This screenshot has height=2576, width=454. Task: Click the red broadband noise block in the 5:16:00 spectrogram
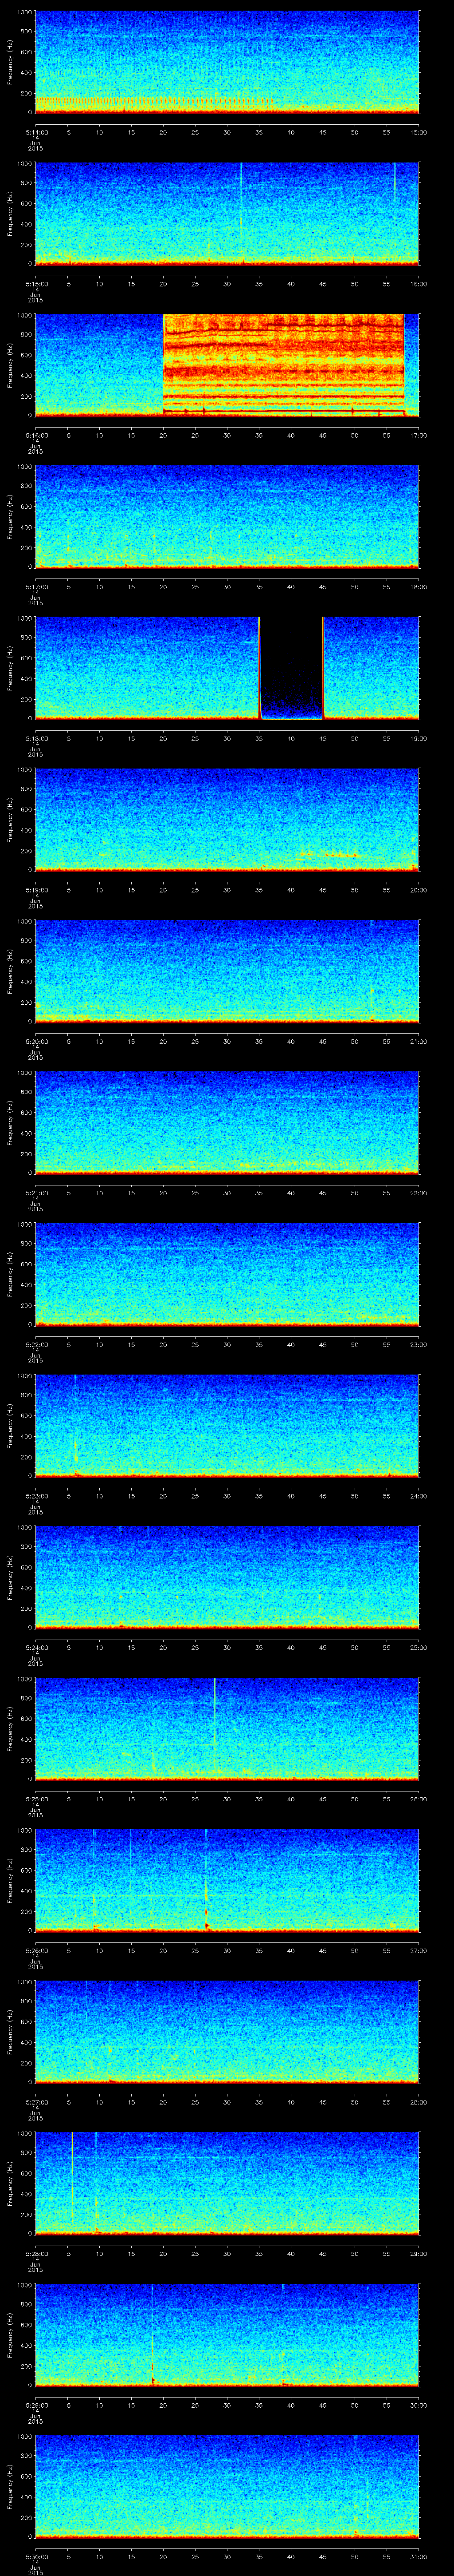point(284,364)
